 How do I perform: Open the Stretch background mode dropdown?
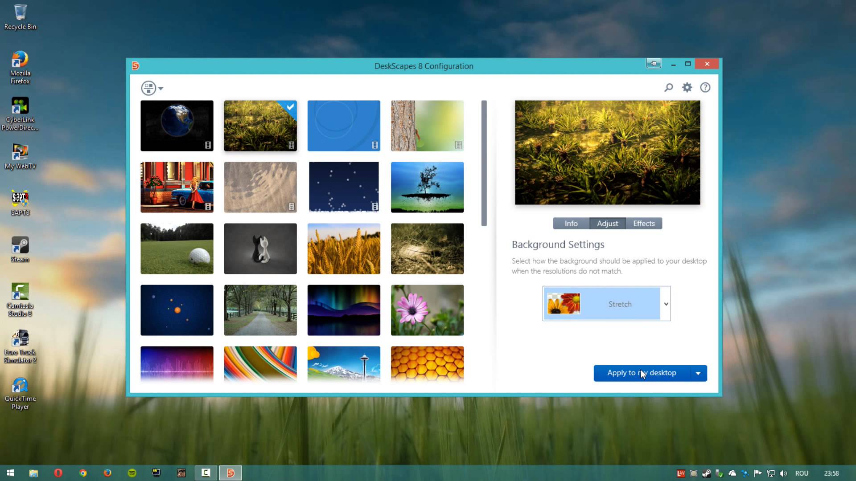666,304
